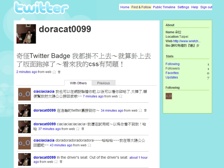Star the ciaciaciacia tweet from 43 minutes ago

point(89,145)
